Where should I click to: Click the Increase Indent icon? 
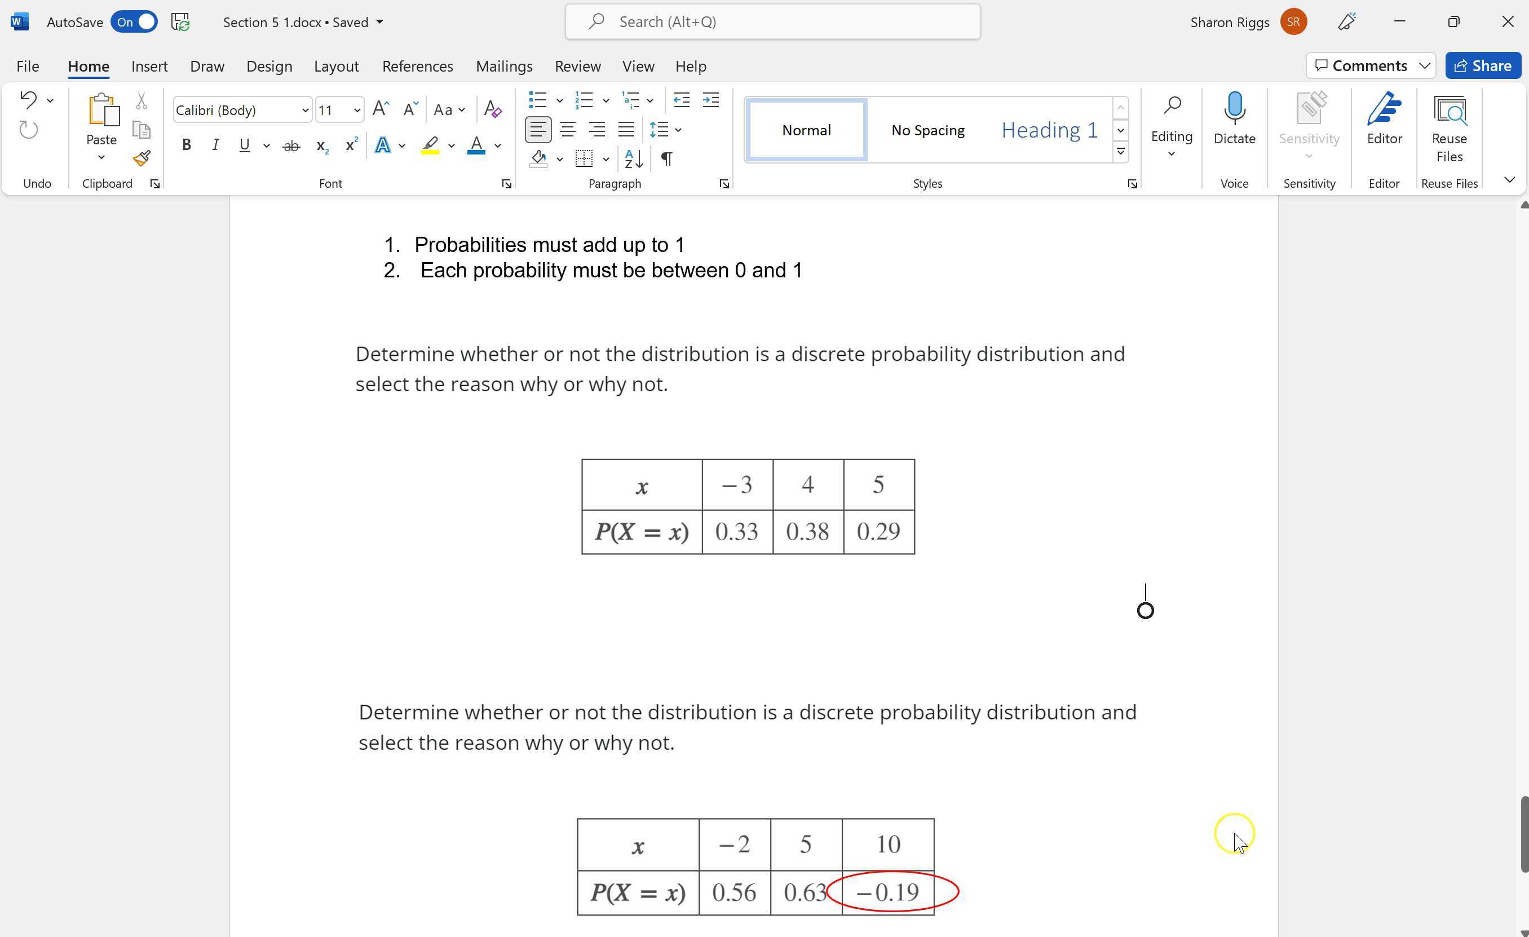point(710,99)
